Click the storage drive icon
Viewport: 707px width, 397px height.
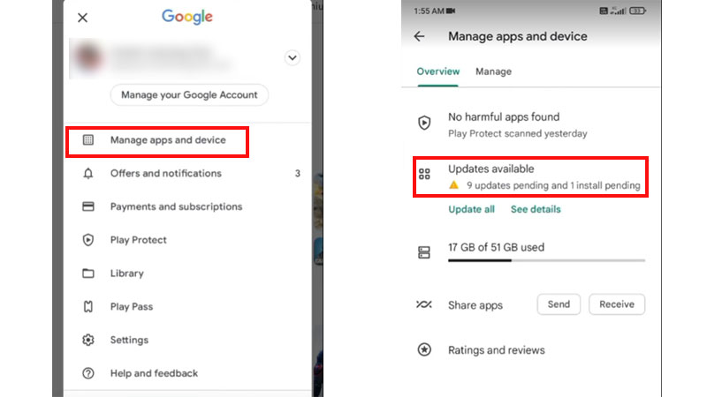[424, 252]
